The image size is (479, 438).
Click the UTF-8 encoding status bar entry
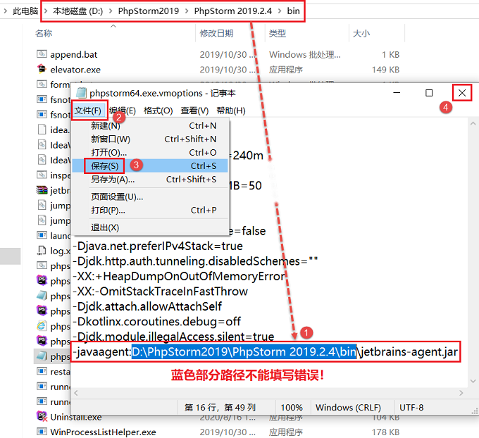coord(411,408)
